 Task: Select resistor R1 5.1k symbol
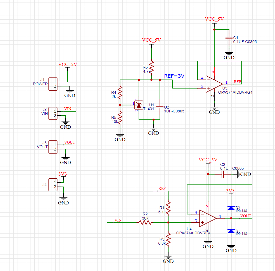tap(168, 208)
